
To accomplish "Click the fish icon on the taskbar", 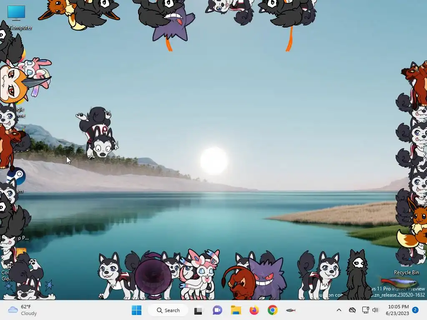I will (x=291, y=310).
